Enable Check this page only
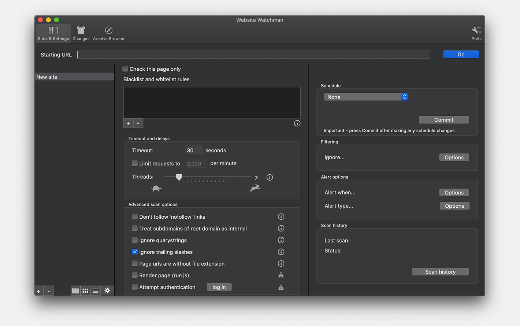Image resolution: width=520 pixels, height=326 pixels. click(x=125, y=69)
